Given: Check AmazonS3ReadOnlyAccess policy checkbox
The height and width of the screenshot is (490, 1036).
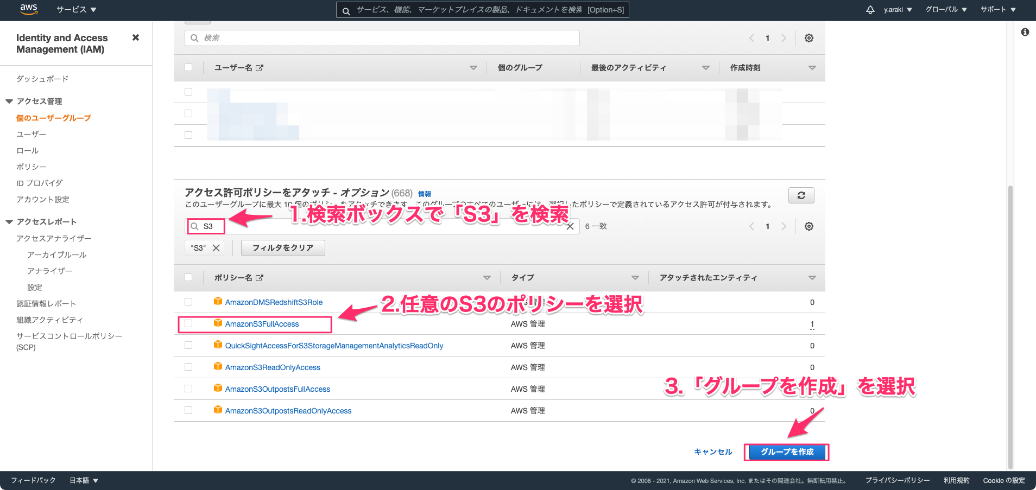Looking at the screenshot, I should 188,367.
